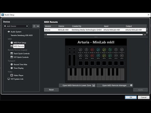The height and width of the screenshot is (113, 151).
Task: Click the red knob in Volume row
Action: point(92,56)
